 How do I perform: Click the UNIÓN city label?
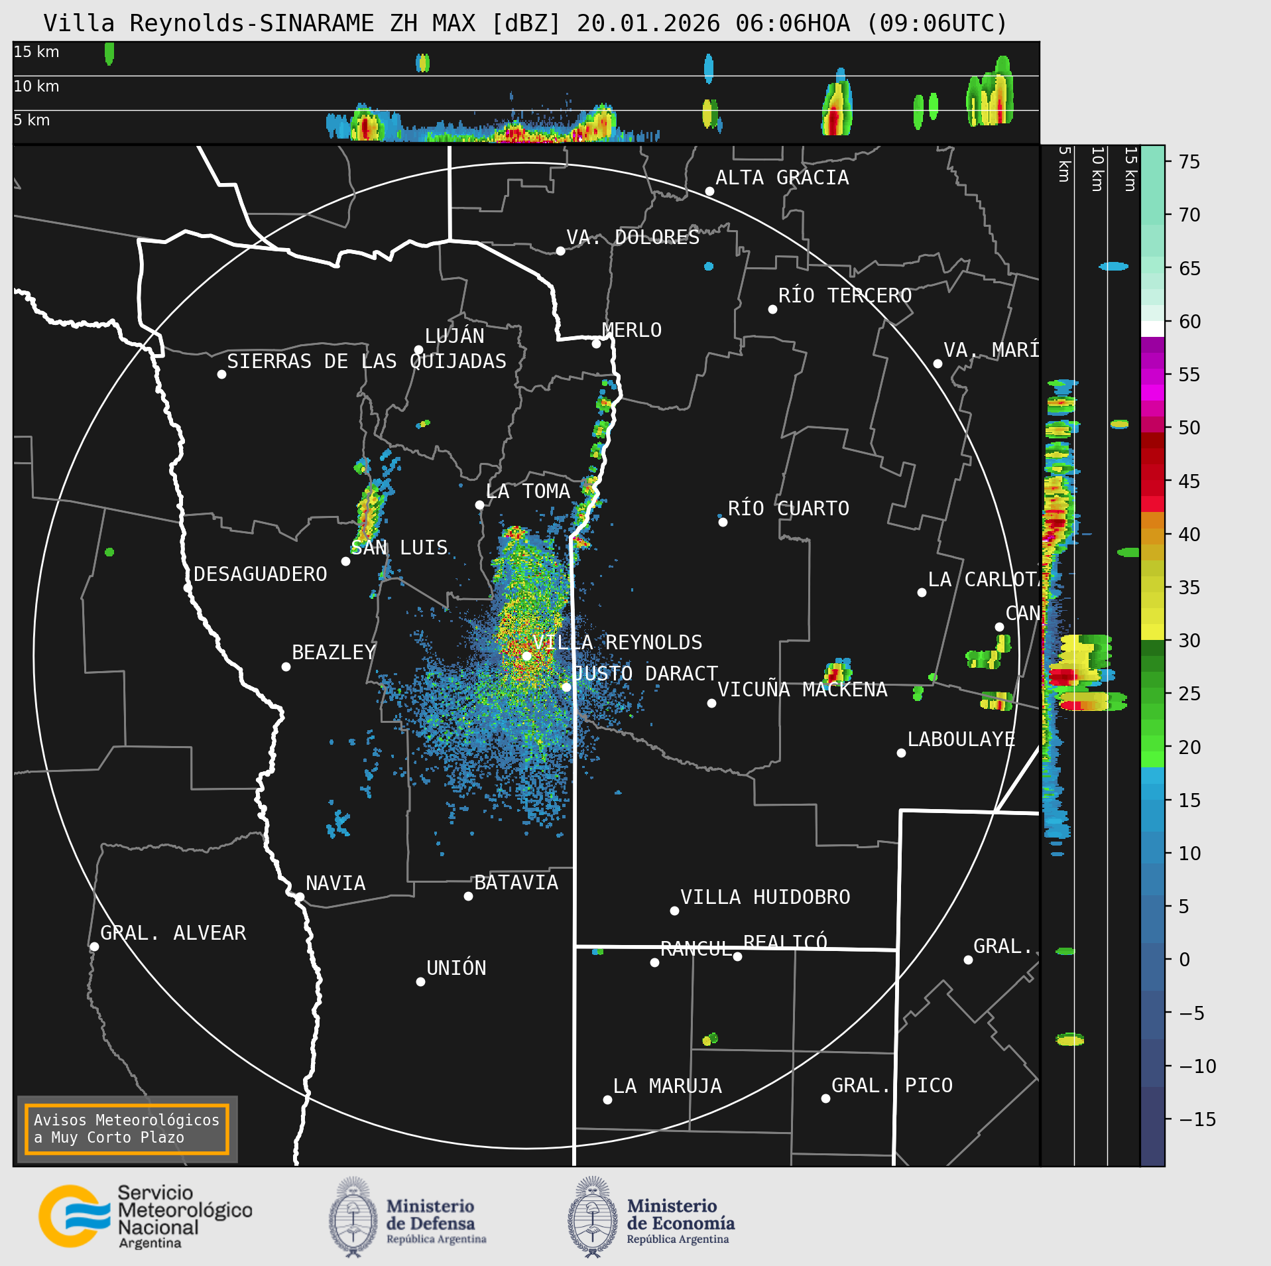[456, 968]
